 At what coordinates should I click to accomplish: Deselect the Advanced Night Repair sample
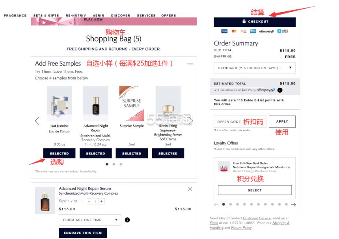point(95,153)
